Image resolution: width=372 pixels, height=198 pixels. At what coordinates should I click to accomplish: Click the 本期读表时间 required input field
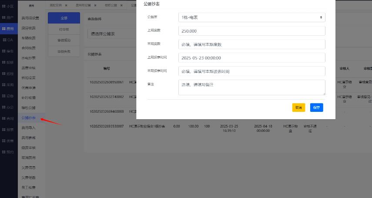[252, 71]
